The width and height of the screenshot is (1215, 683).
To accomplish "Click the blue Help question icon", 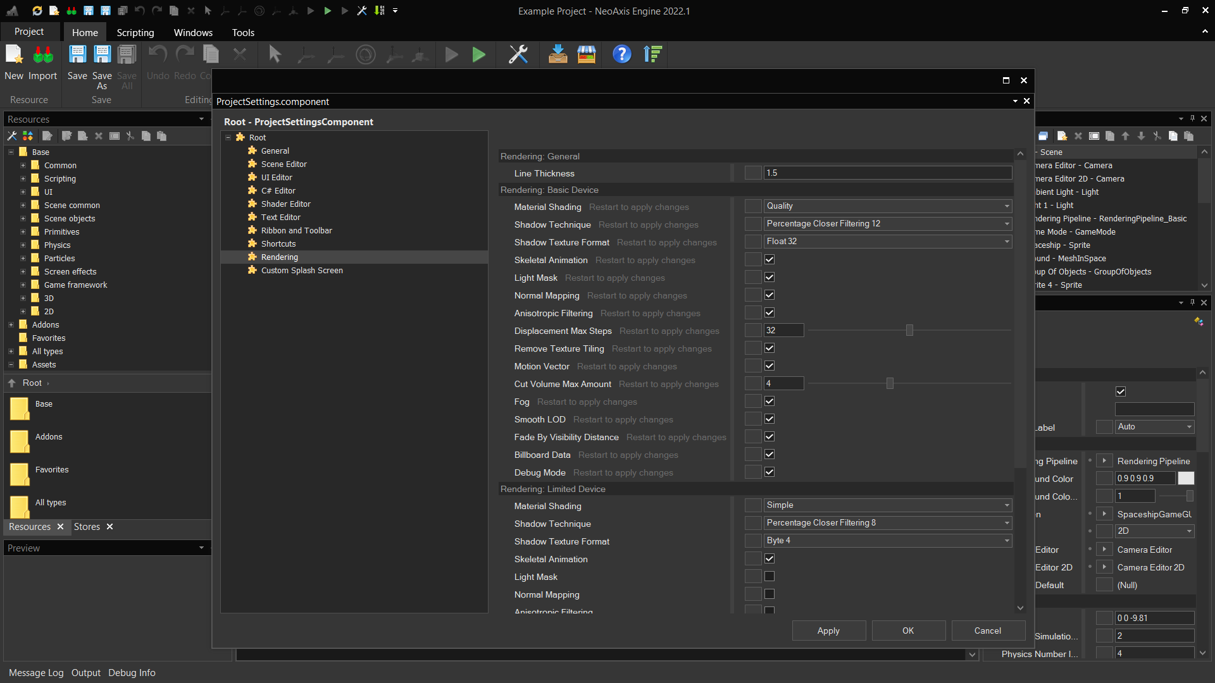I will click(621, 55).
